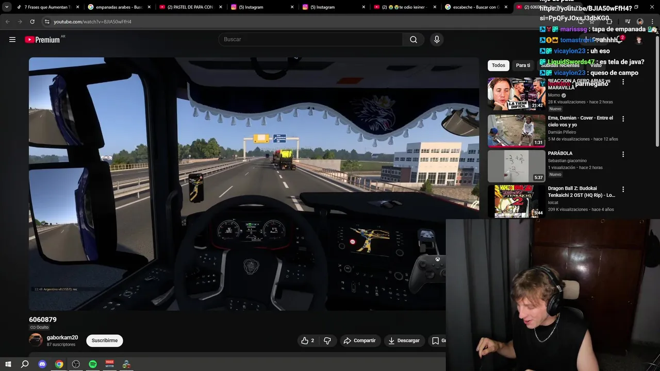Click the browser address bar URL
660x371 pixels.
click(92, 22)
